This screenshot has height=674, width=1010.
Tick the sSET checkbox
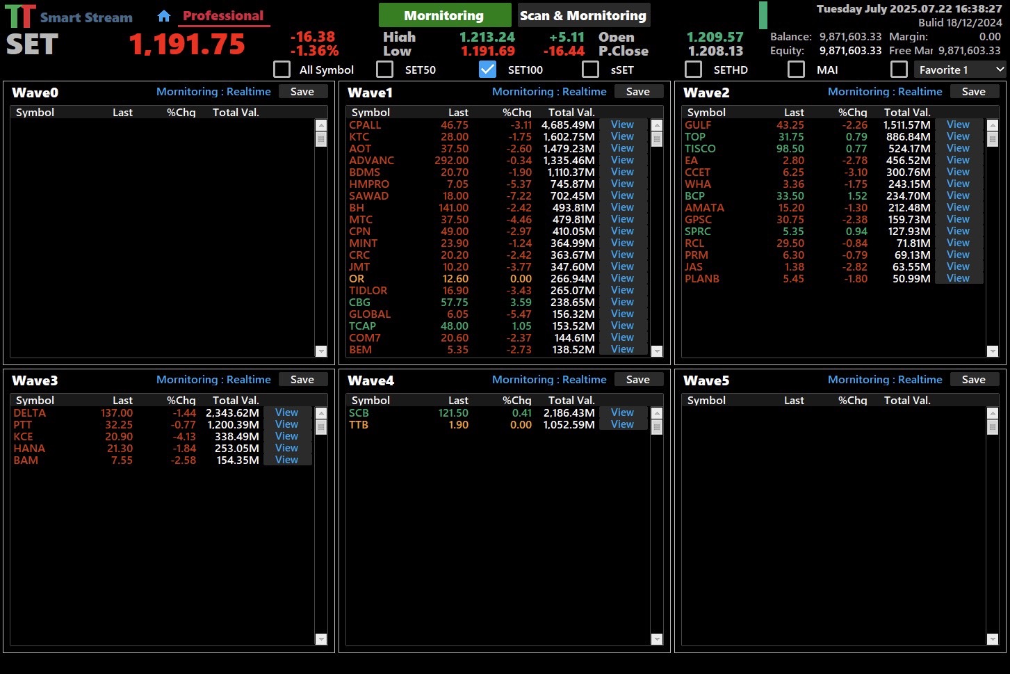pyautogui.click(x=590, y=70)
